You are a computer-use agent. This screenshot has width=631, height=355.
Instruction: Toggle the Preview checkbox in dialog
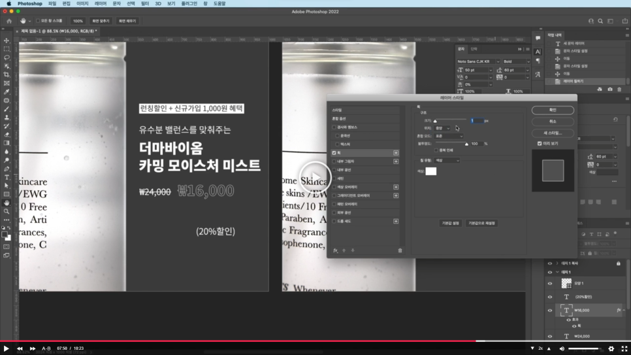[540, 143]
